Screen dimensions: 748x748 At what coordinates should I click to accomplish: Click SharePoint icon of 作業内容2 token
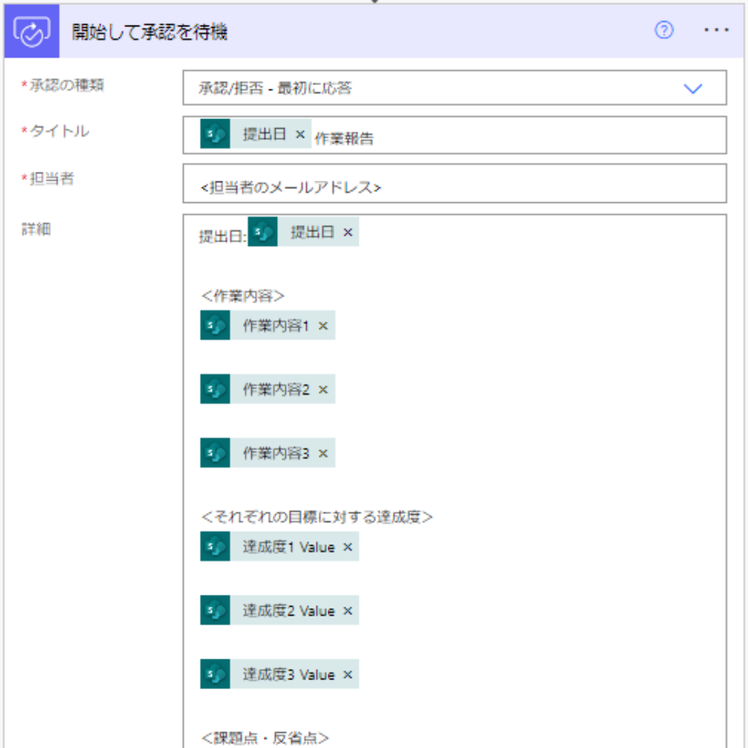(215, 389)
